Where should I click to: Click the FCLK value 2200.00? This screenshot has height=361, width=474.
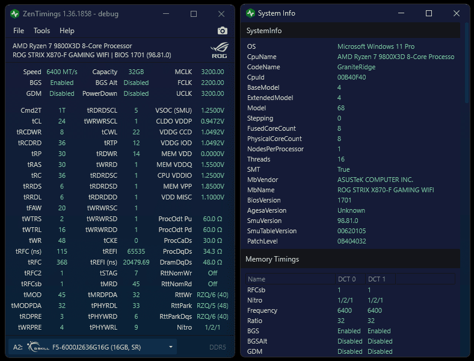(x=212, y=83)
